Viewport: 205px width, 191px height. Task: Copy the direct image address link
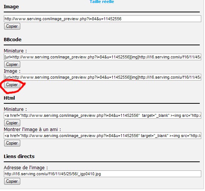pos(12,181)
